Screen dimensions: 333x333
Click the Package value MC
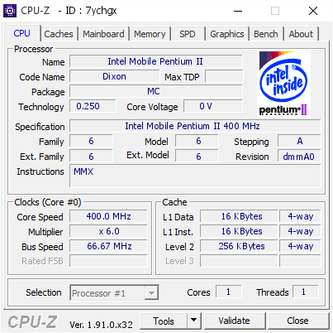[156, 91]
